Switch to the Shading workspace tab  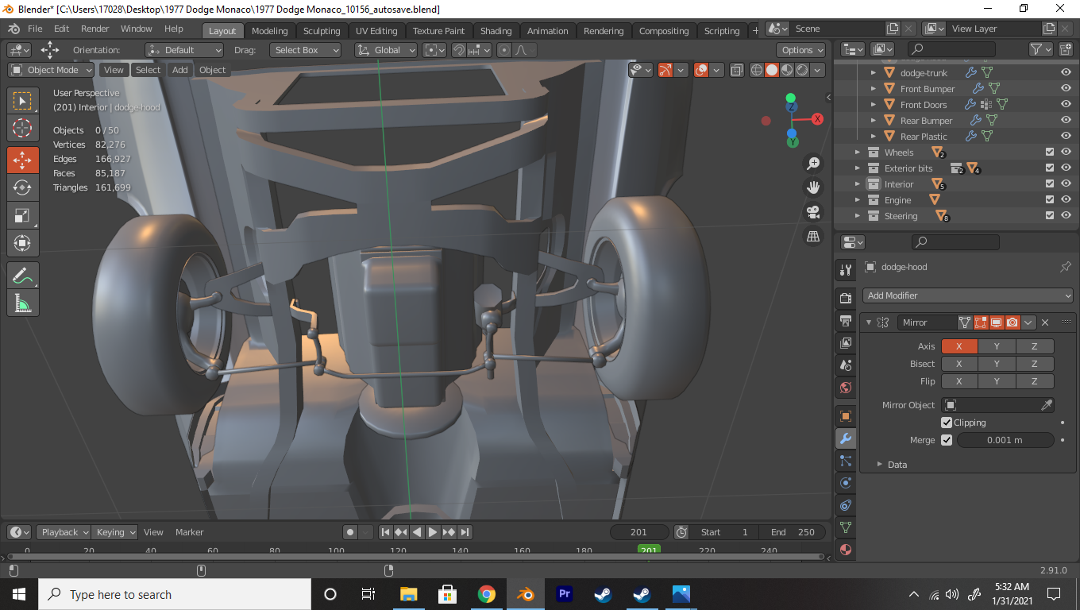496,31
